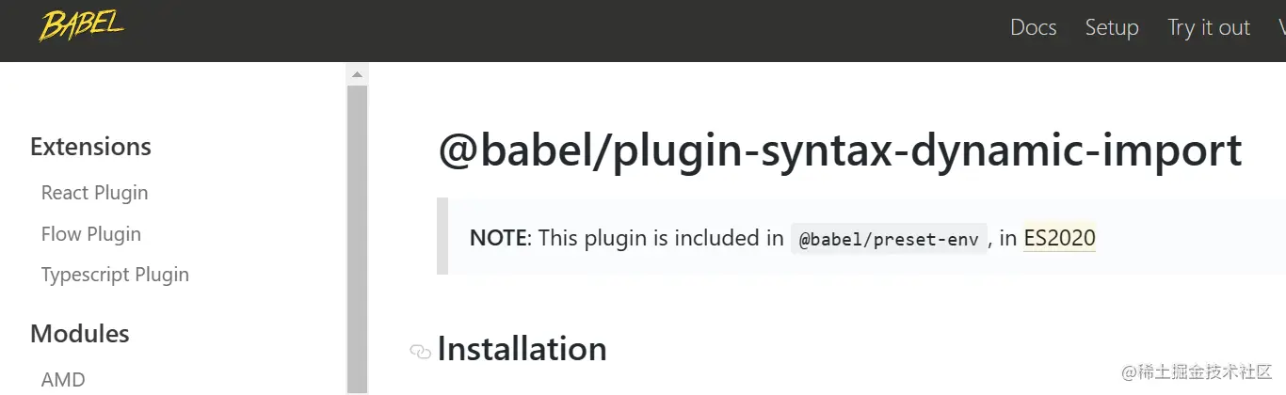Click the sidebar scrollbar up arrow
The width and height of the screenshot is (1286, 395).
357,73
